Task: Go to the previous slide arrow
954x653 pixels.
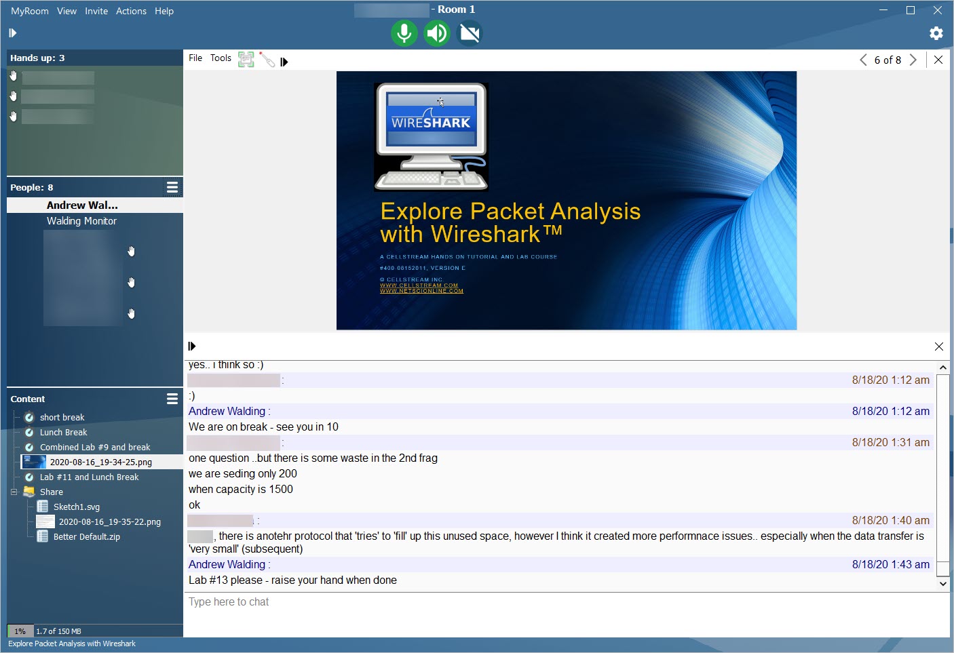Action: [x=863, y=60]
